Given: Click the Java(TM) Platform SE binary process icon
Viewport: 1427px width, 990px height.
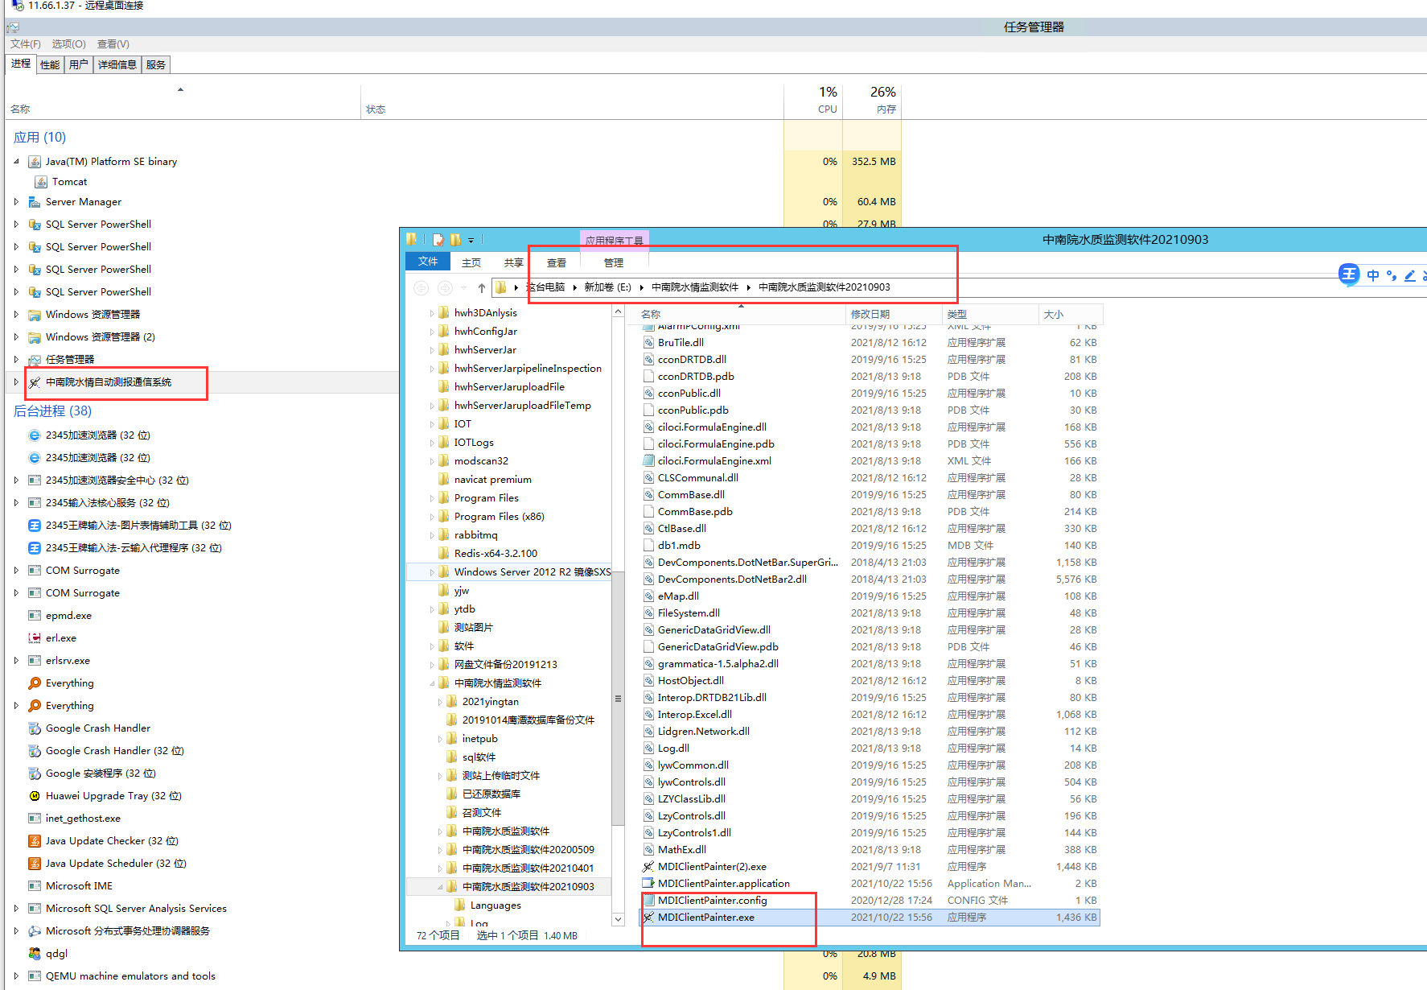Looking at the screenshot, I should point(35,162).
